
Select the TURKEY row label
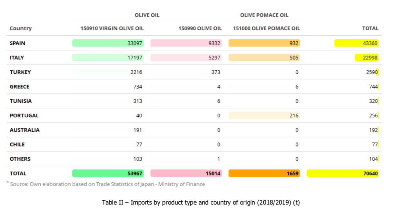click(20, 72)
